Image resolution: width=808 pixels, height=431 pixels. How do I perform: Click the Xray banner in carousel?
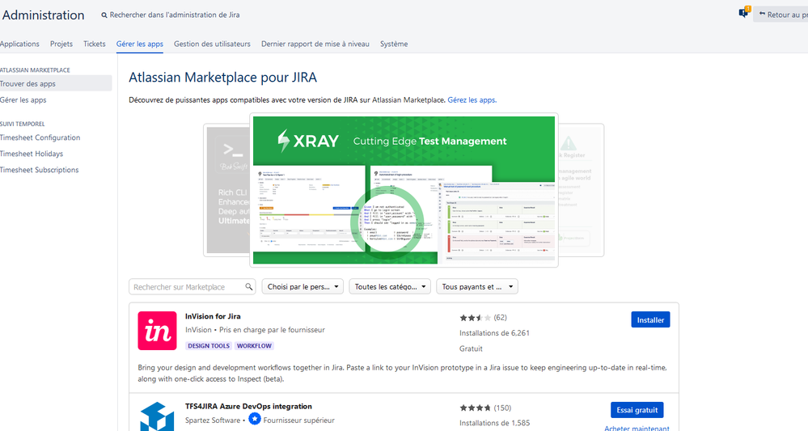404,190
